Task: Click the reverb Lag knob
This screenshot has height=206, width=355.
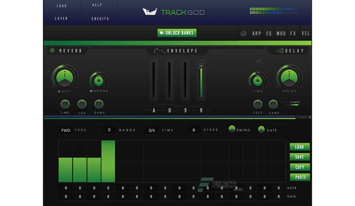Action: click(82, 104)
